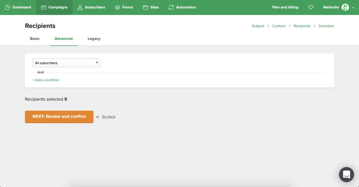
Task: Expand the account menu arrow
Action: (x=353, y=8)
